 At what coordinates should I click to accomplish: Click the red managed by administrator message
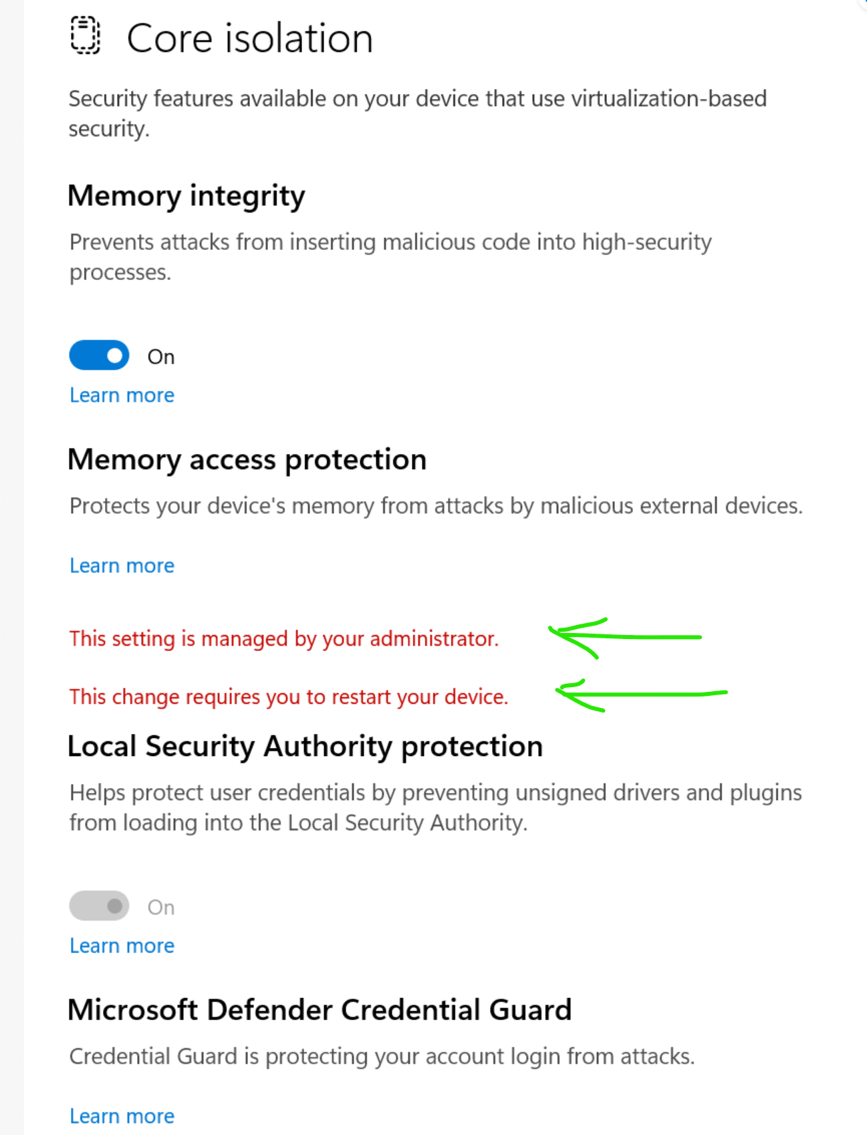pyautogui.click(x=284, y=639)
